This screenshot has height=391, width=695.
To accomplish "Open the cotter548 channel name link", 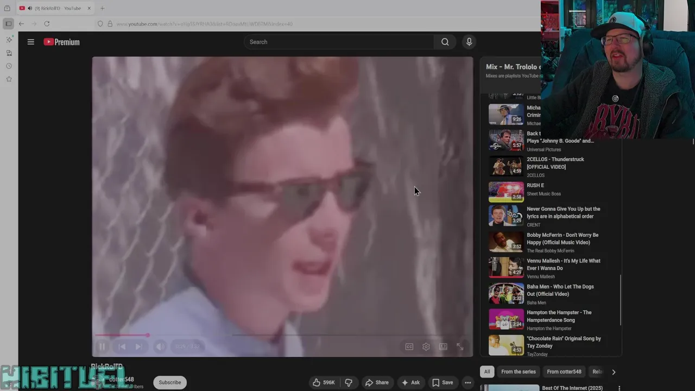I will [121, 380].
